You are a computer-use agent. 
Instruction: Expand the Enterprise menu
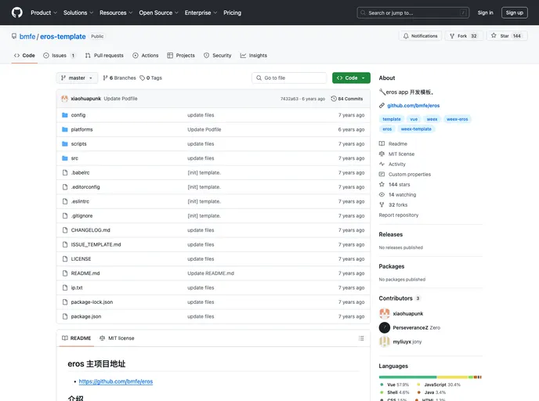(201, 13)
